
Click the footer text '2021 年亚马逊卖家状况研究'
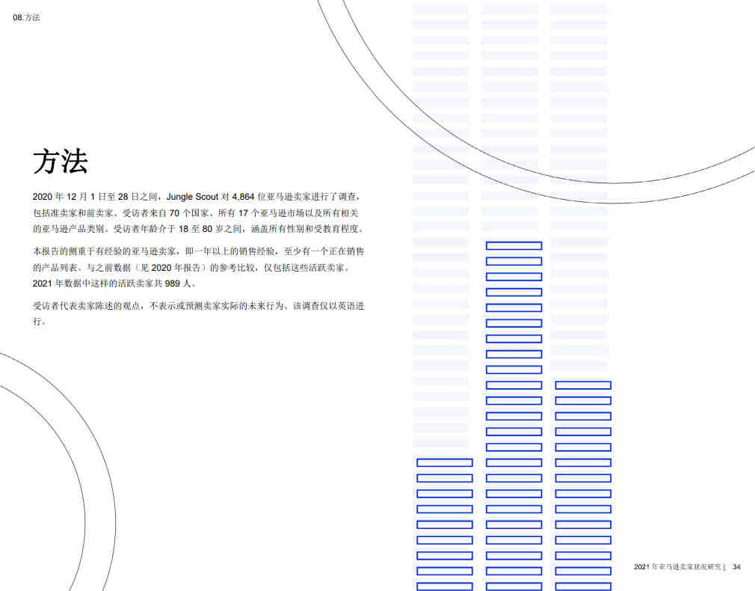click(677, 567)
